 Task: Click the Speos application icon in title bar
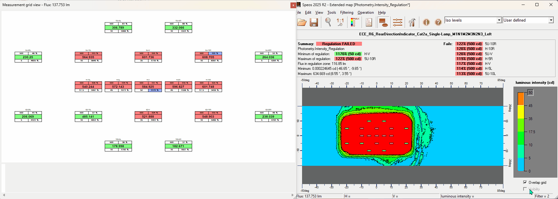299,5
